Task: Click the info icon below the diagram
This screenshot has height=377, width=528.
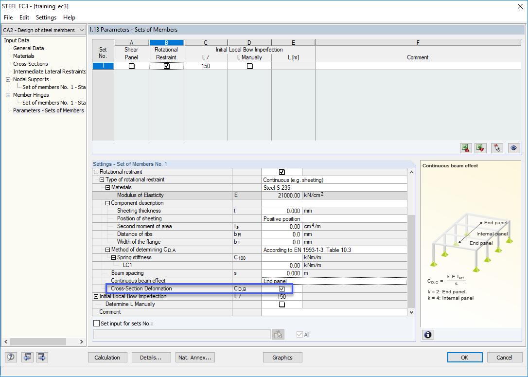Action: (428, 335)
